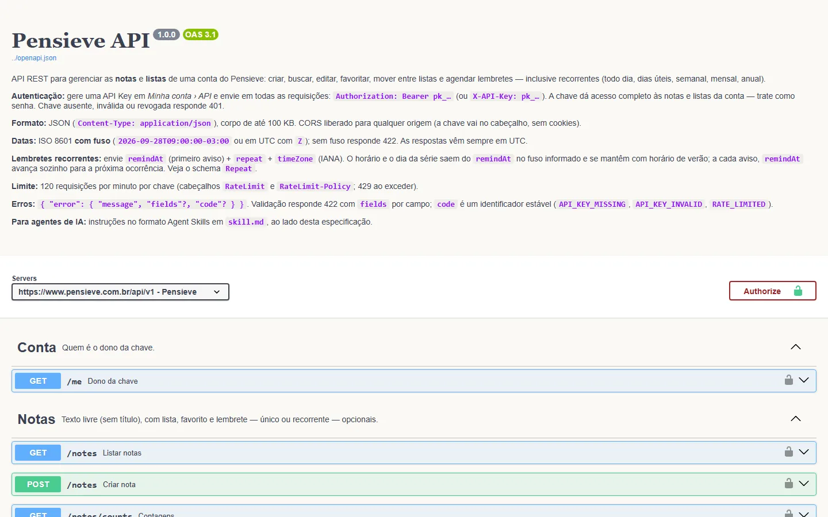Click the Notas section heading
Viewport: 828px width, 517px height.
[36, 419]
